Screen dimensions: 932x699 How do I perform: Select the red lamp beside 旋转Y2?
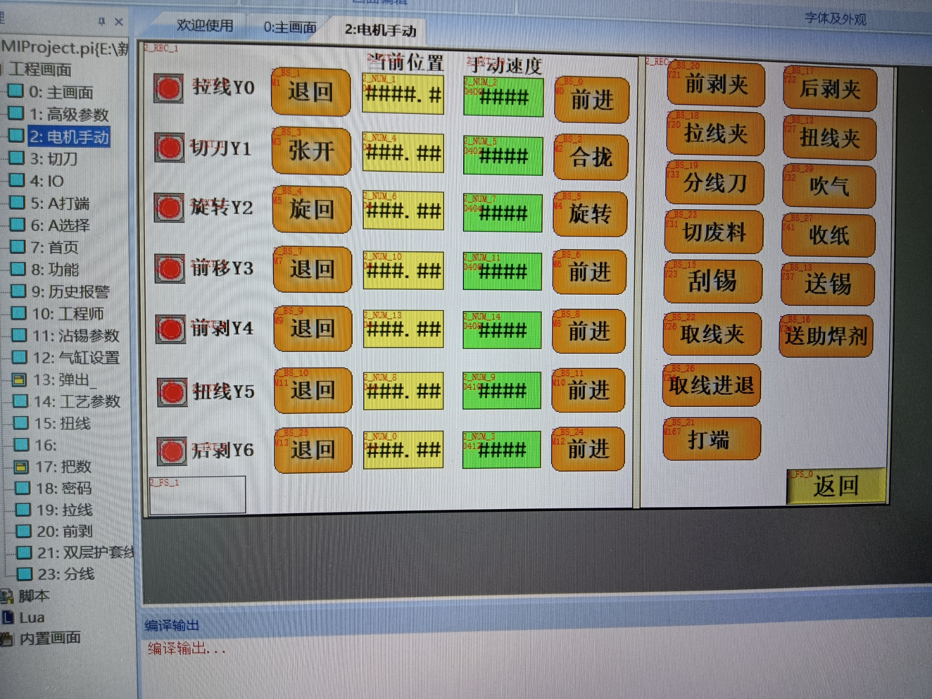(169, 208)
